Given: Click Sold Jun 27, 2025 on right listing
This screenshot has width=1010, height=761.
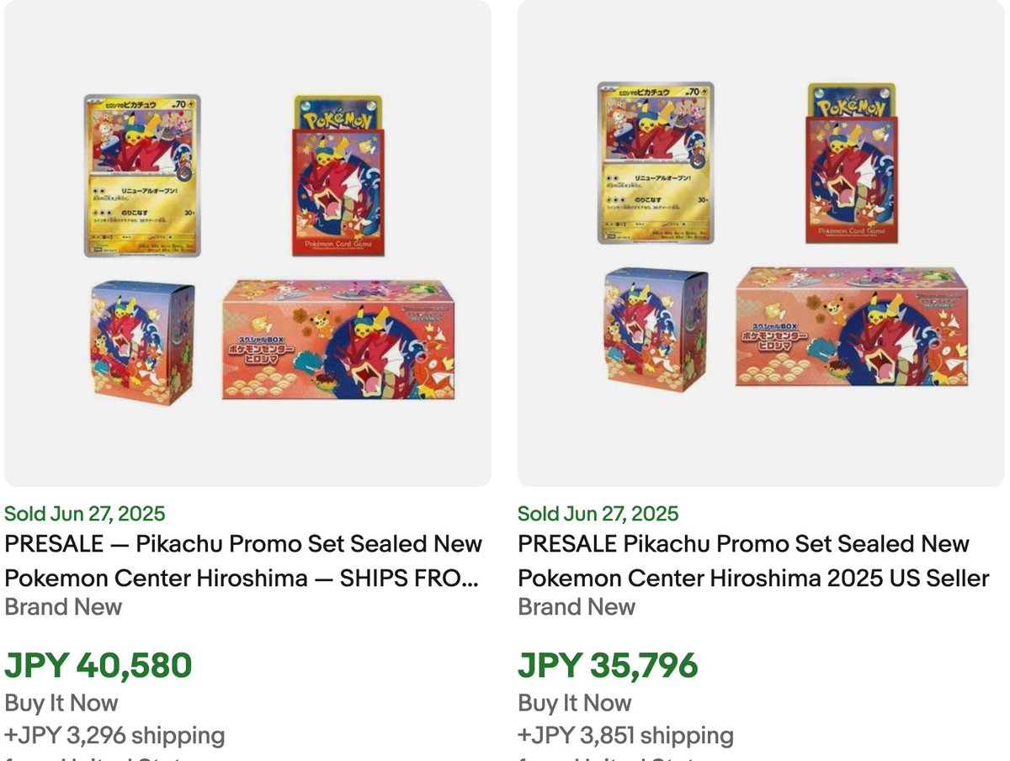Looking at the screenshot, I should tap(598, 513).
